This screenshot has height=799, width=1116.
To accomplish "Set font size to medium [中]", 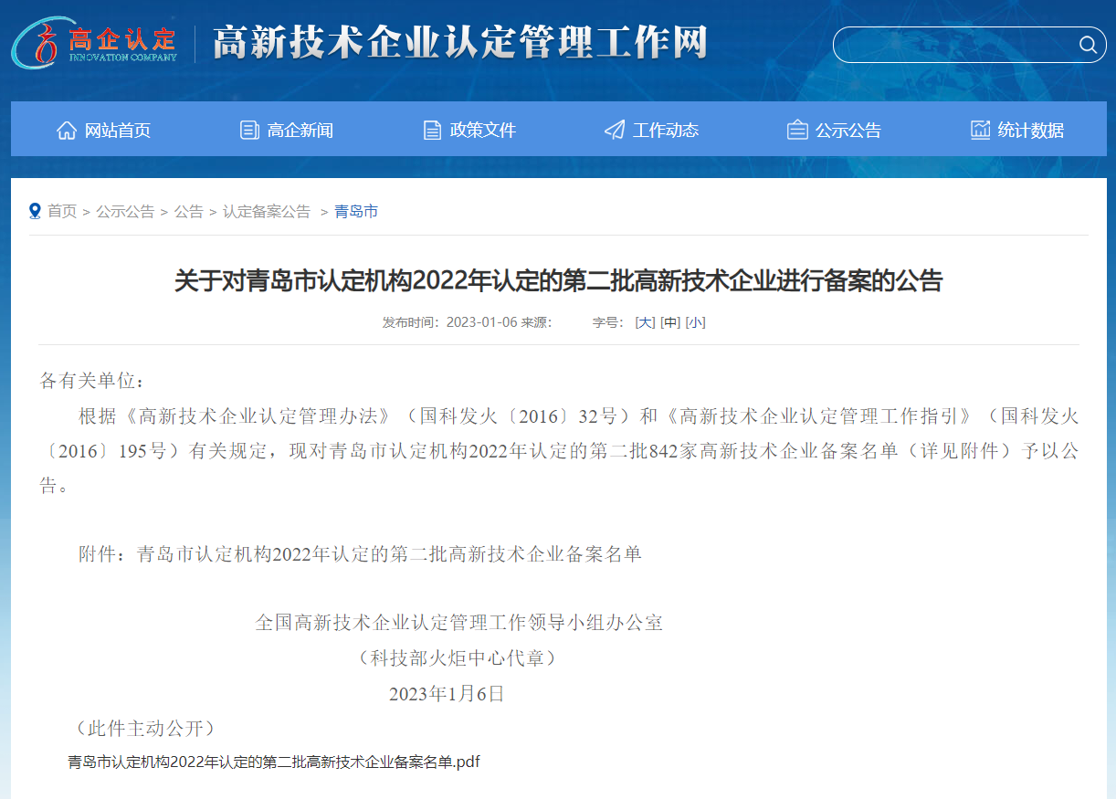I will click(x=670, y=322).
